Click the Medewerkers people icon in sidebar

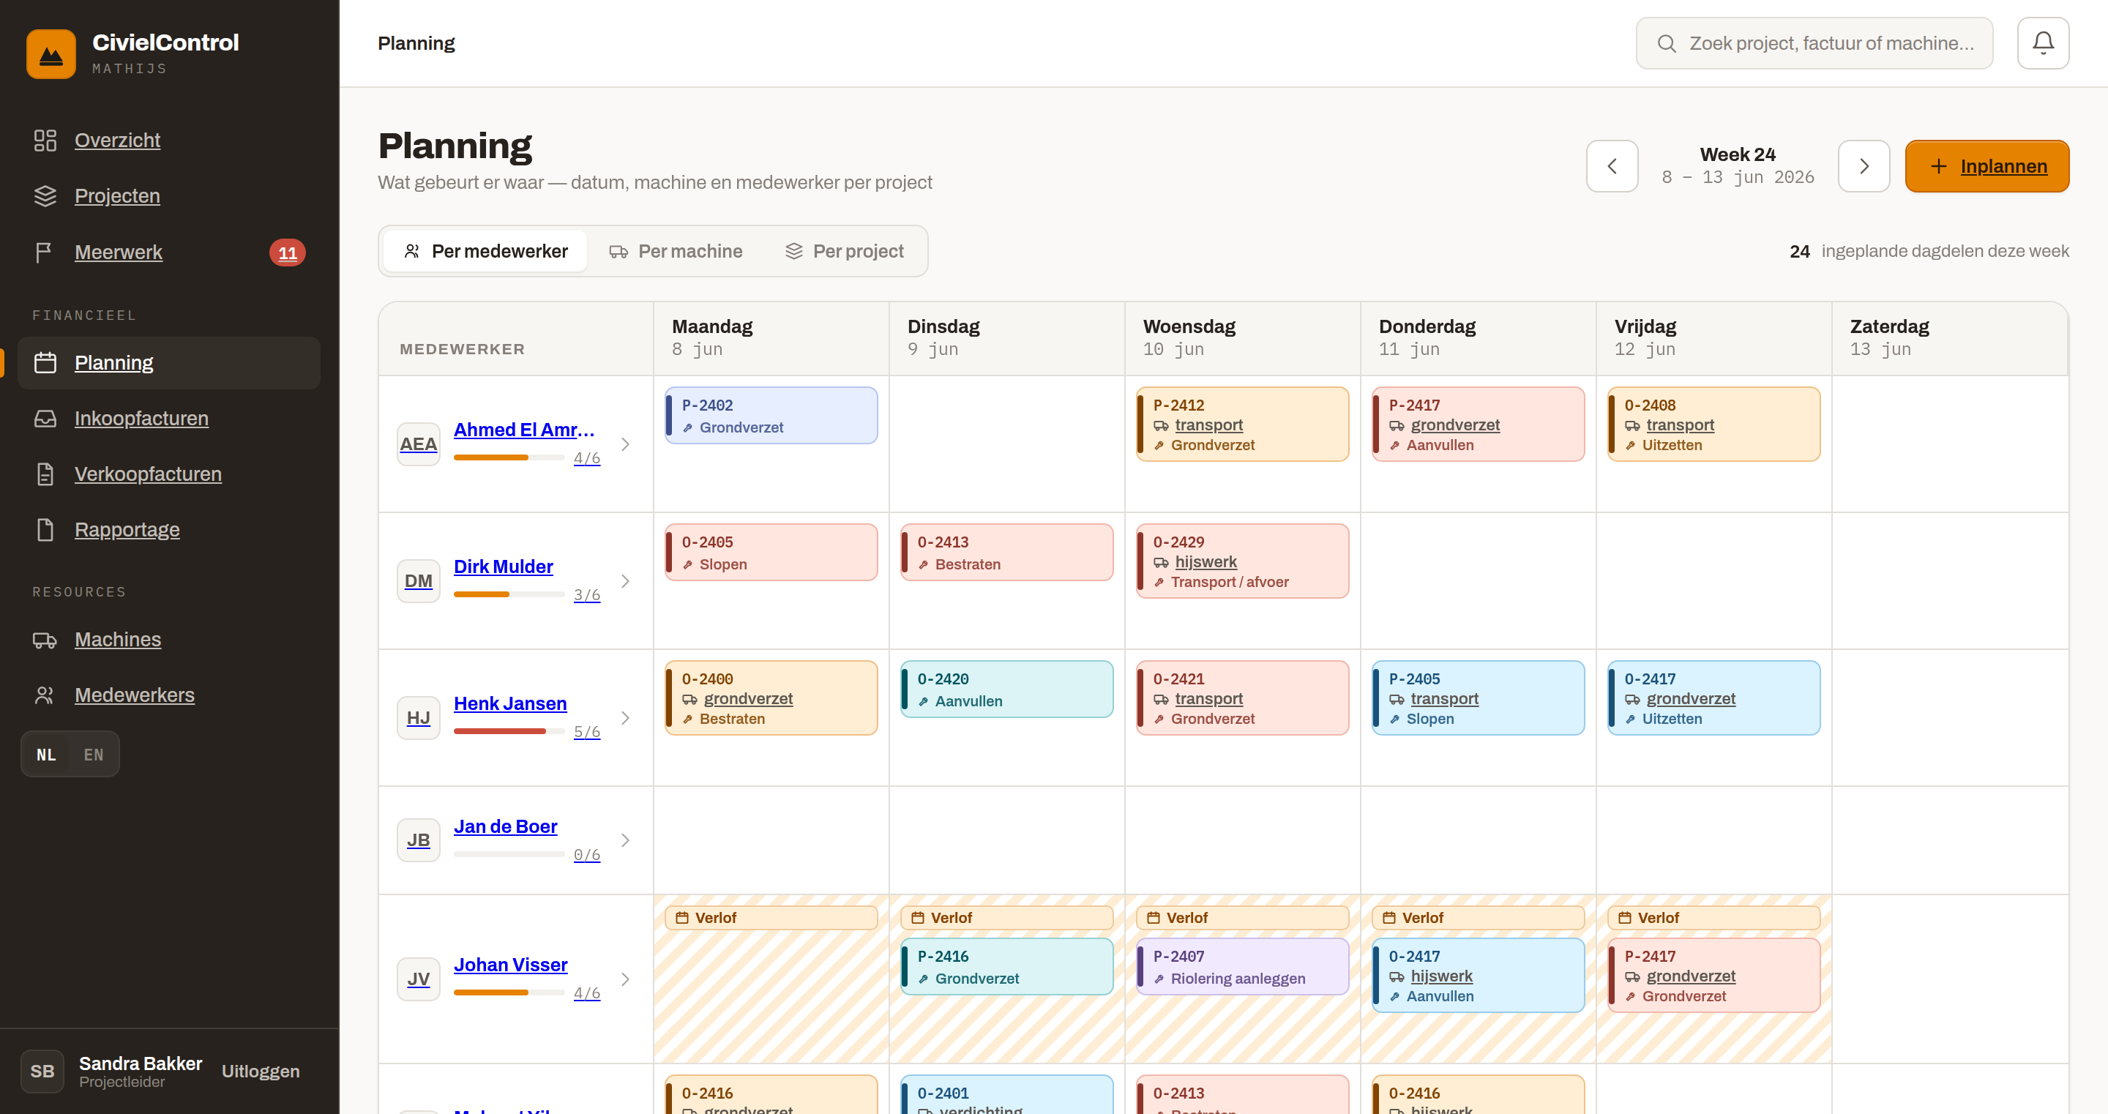pyautogui.click(x=45, y=695)
